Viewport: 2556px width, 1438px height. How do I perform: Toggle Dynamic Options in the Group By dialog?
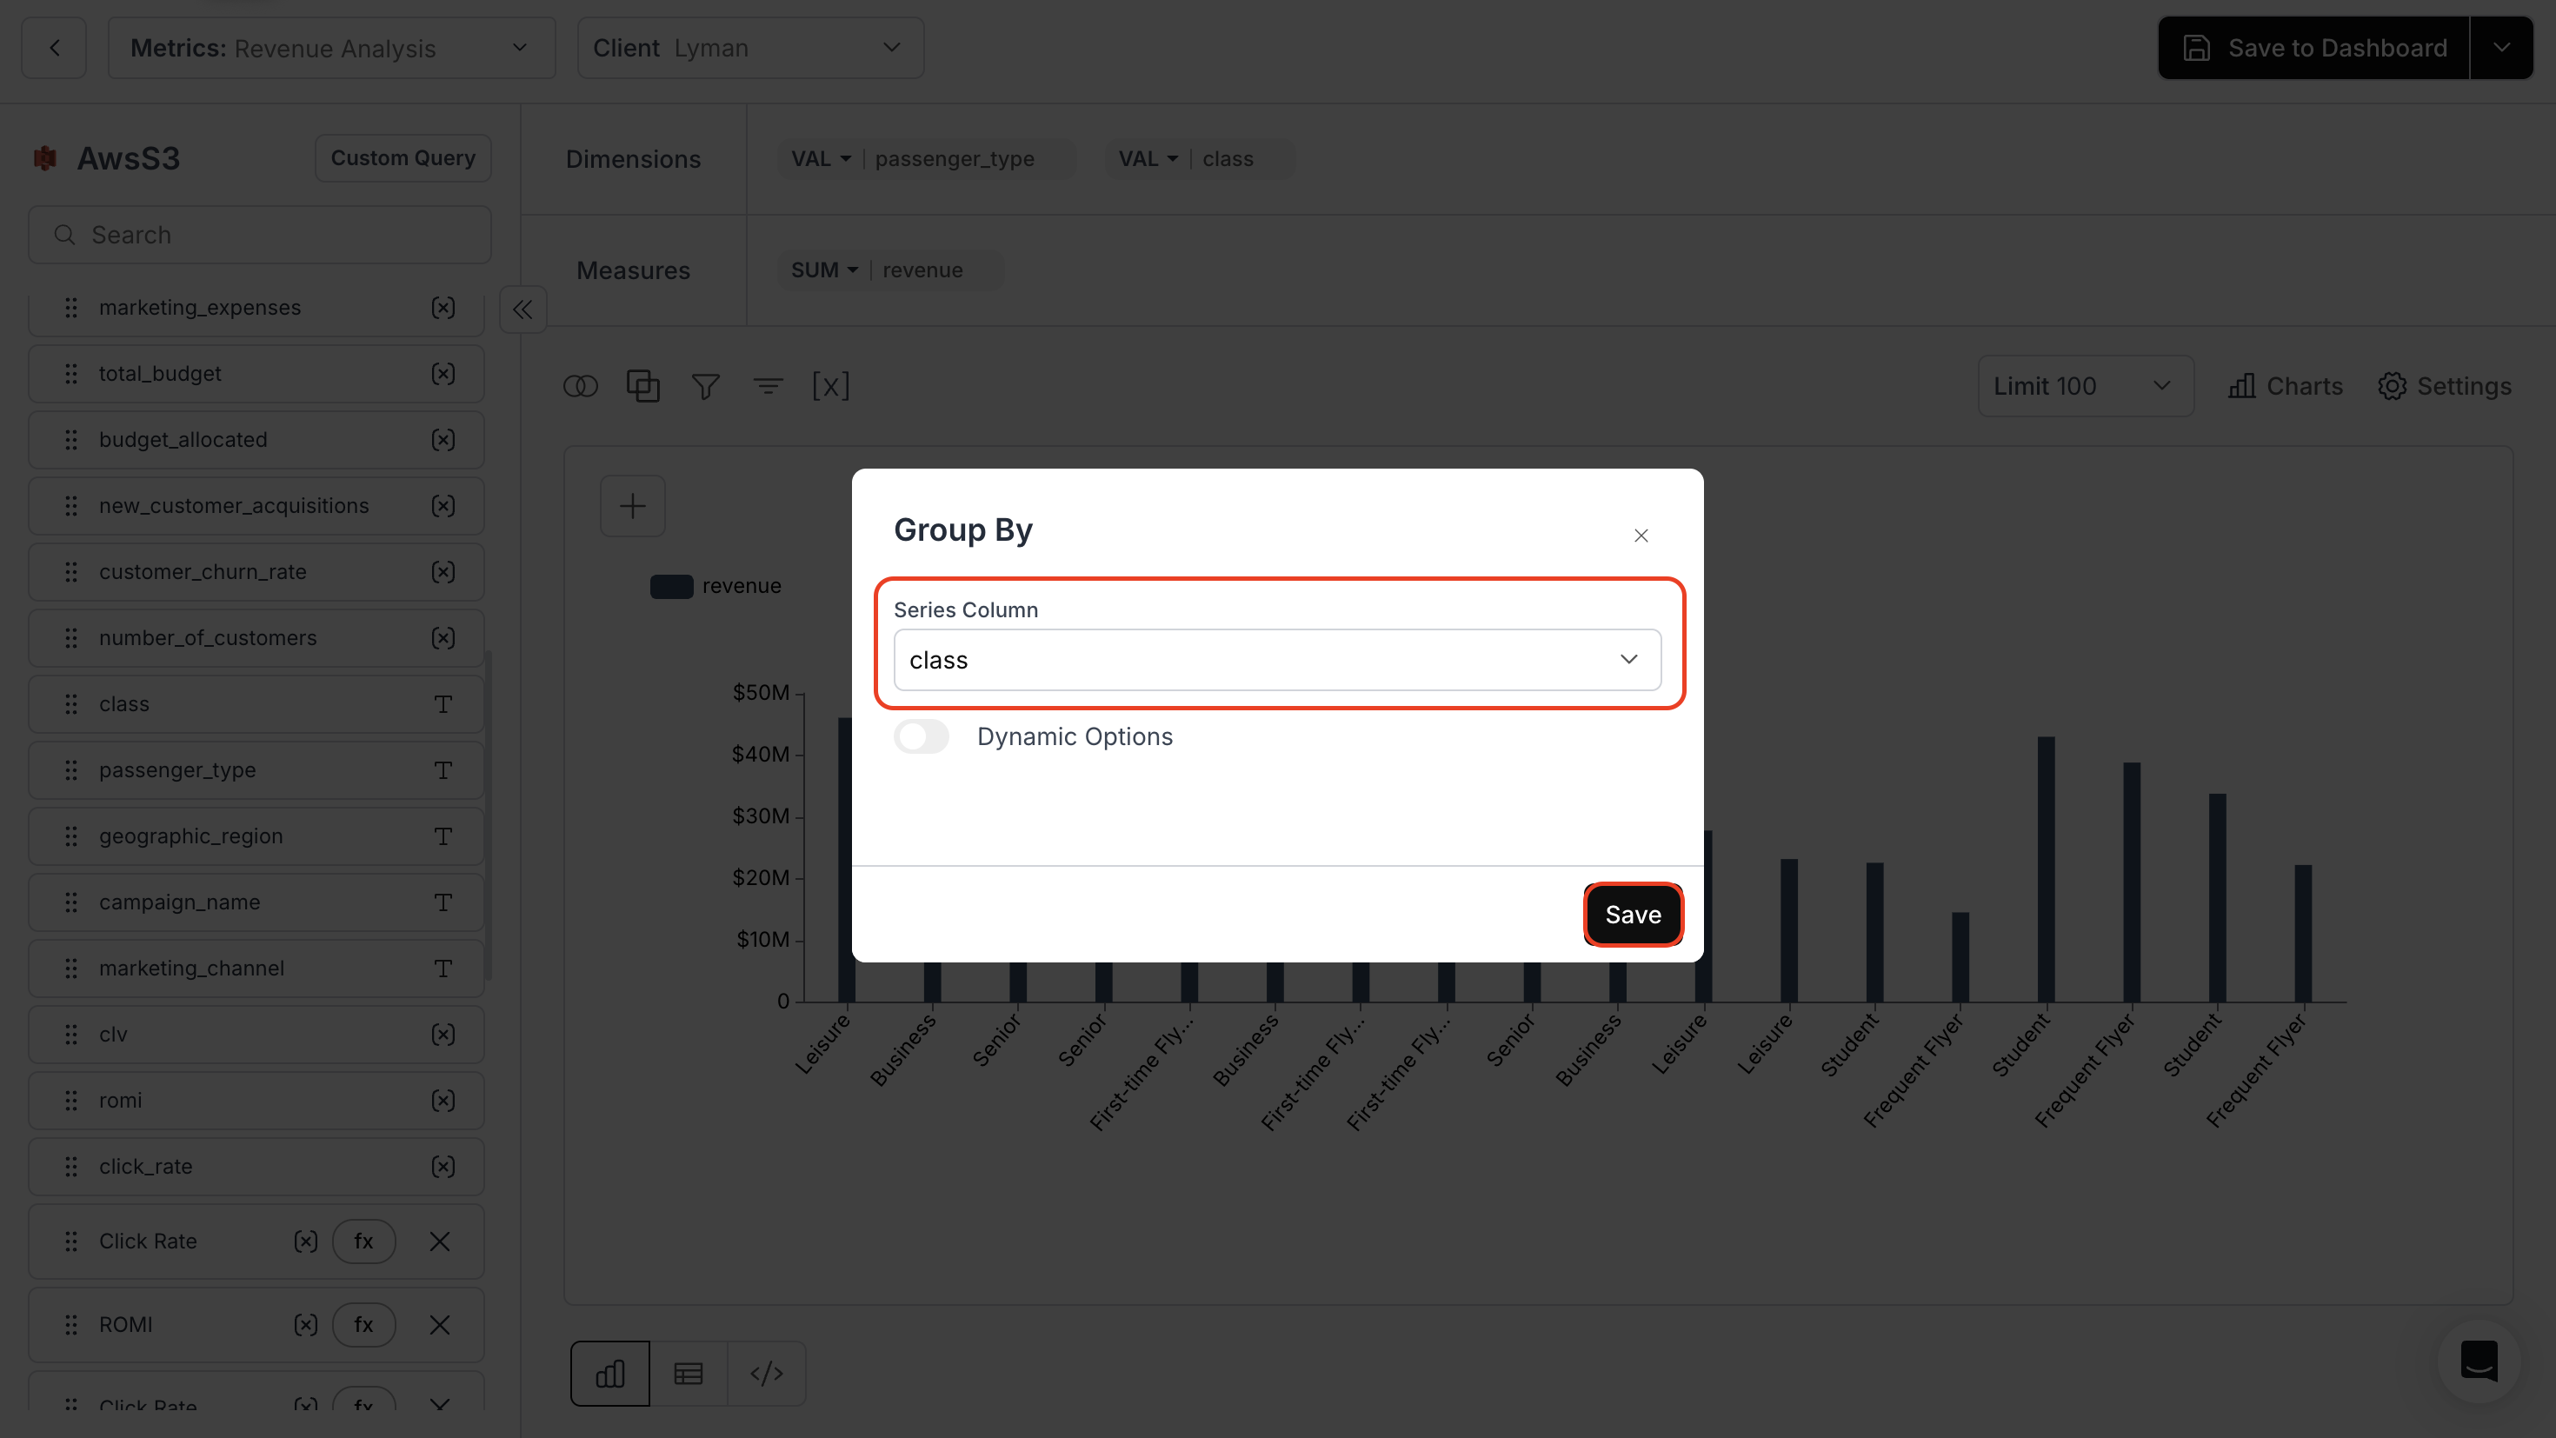coord(921,736)
